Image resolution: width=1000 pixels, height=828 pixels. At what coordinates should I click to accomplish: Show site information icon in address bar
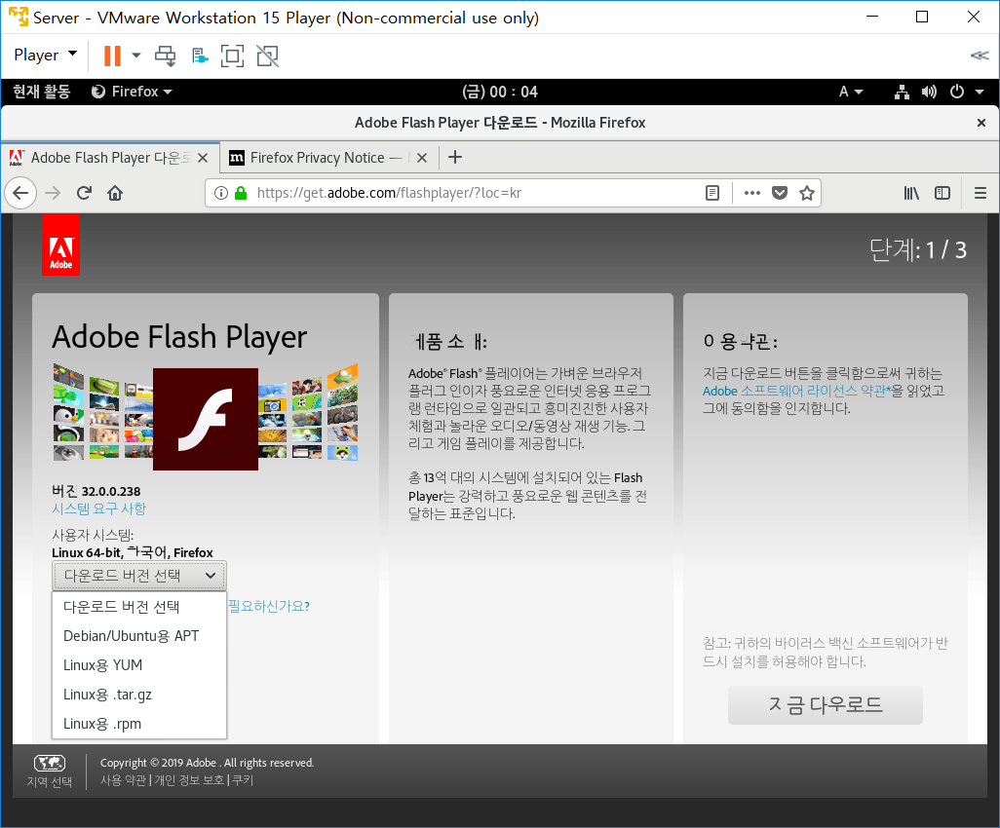point(220,193)
